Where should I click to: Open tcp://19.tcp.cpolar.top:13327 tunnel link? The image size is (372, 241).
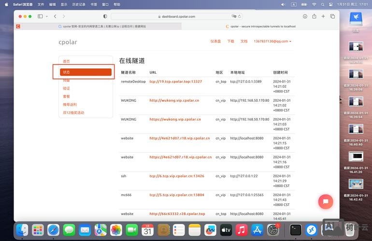175,81
